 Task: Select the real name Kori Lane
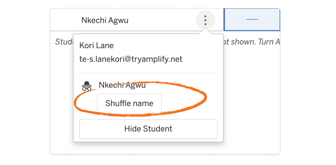coord(96,46)
